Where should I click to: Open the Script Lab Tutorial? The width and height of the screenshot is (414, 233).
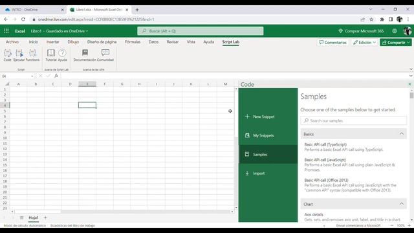tap(51, 55)
